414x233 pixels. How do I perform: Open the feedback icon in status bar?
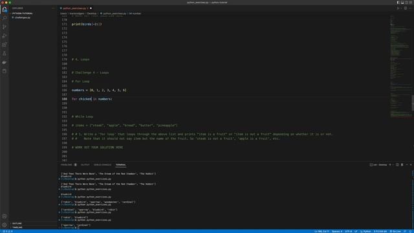click(405, 231)
